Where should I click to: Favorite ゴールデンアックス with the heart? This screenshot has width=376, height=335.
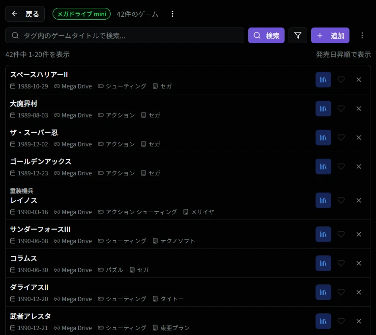[341, 167]
